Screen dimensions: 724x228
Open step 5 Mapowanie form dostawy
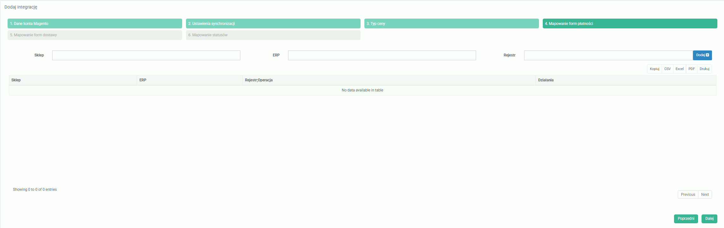click(x=95, y=35)
